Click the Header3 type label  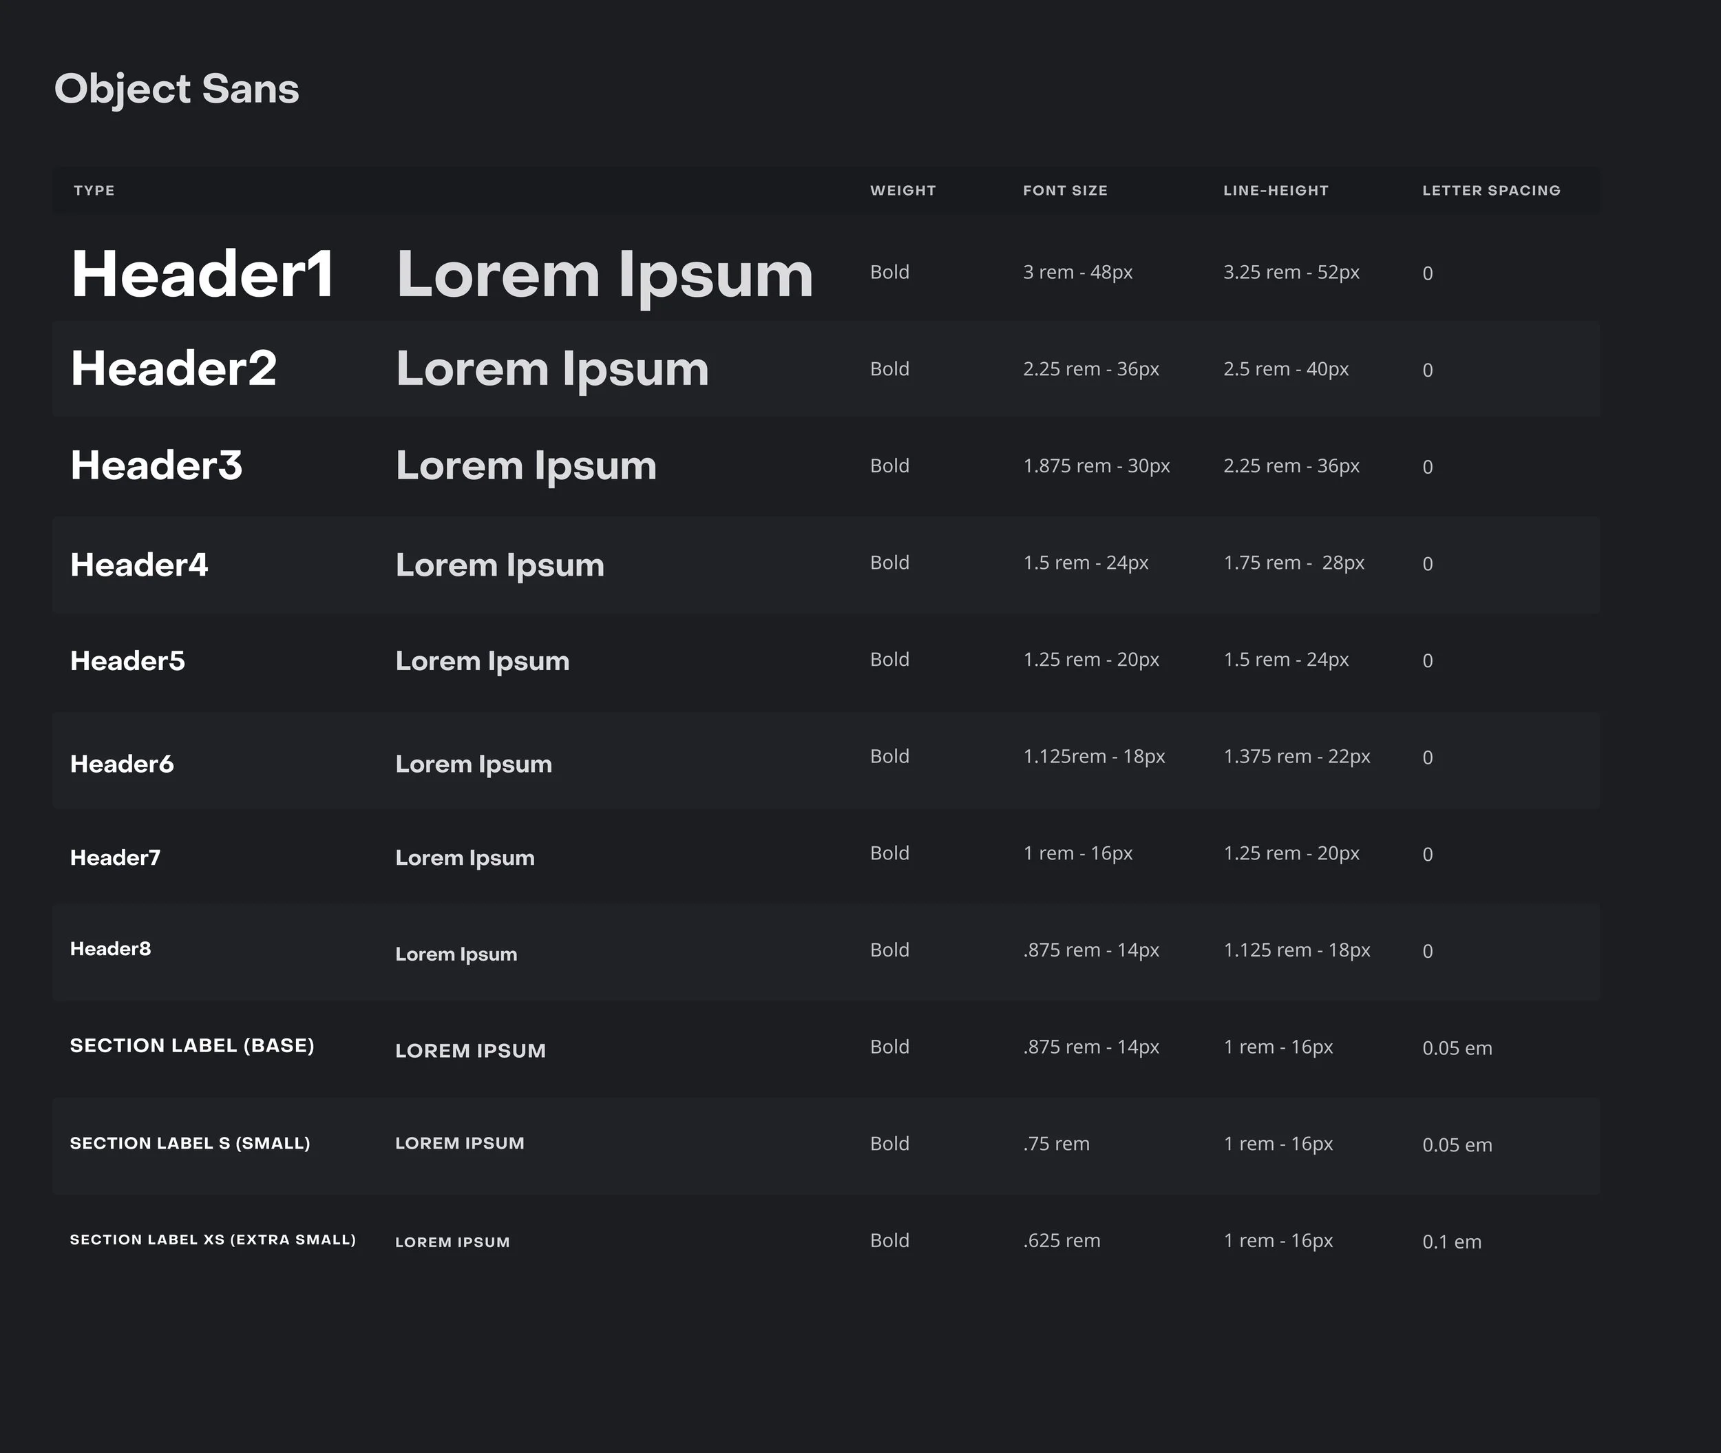coord(156,466)
